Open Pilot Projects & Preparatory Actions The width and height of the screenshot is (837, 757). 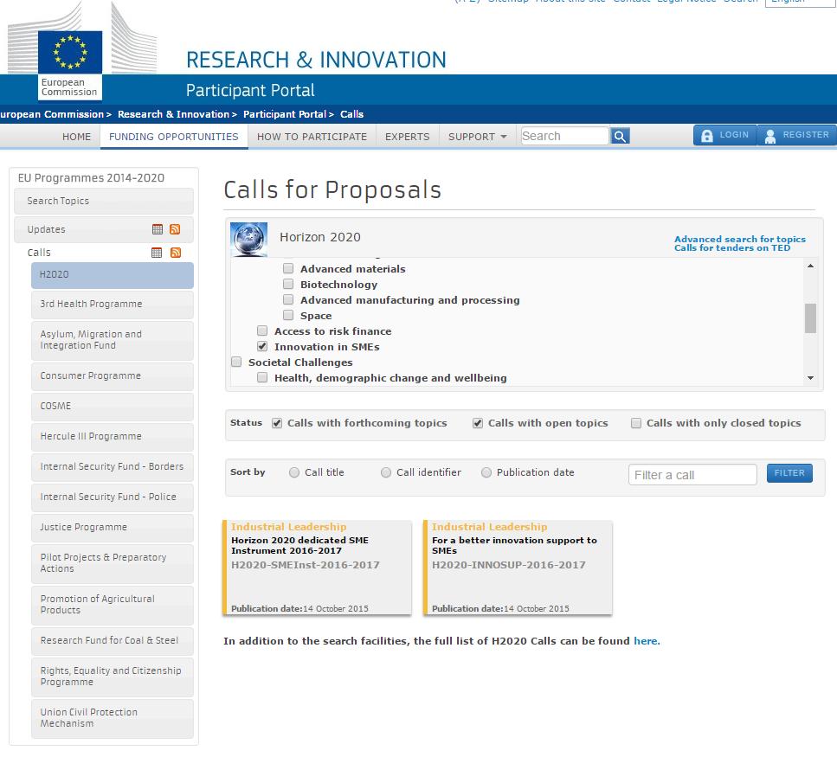tap(113, 563)
